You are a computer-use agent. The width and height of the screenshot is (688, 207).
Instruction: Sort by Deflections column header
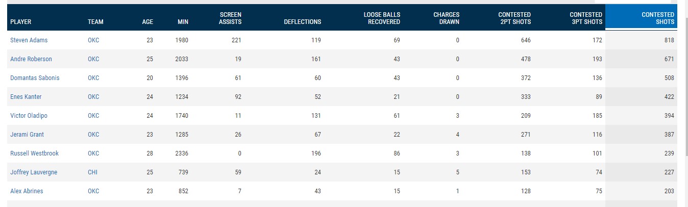pos(302,22)
